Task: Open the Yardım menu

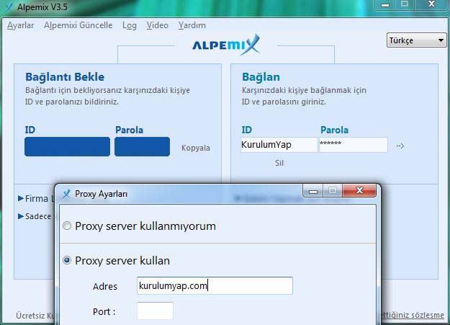Action: tap(192, 25)
